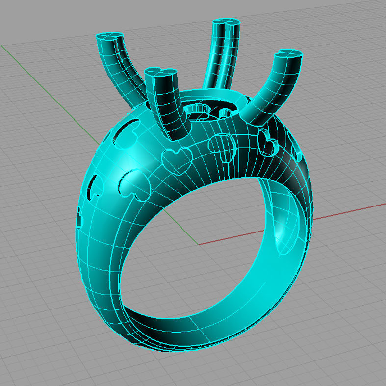Select the rightmost curved prong
The height and width of the screenshot is (386, 386).
[273, 86]
